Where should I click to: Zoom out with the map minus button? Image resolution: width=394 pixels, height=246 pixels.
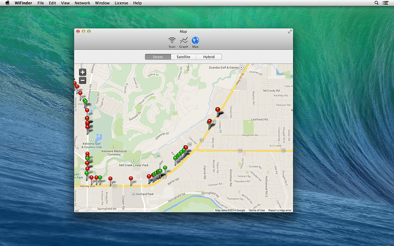83,80
